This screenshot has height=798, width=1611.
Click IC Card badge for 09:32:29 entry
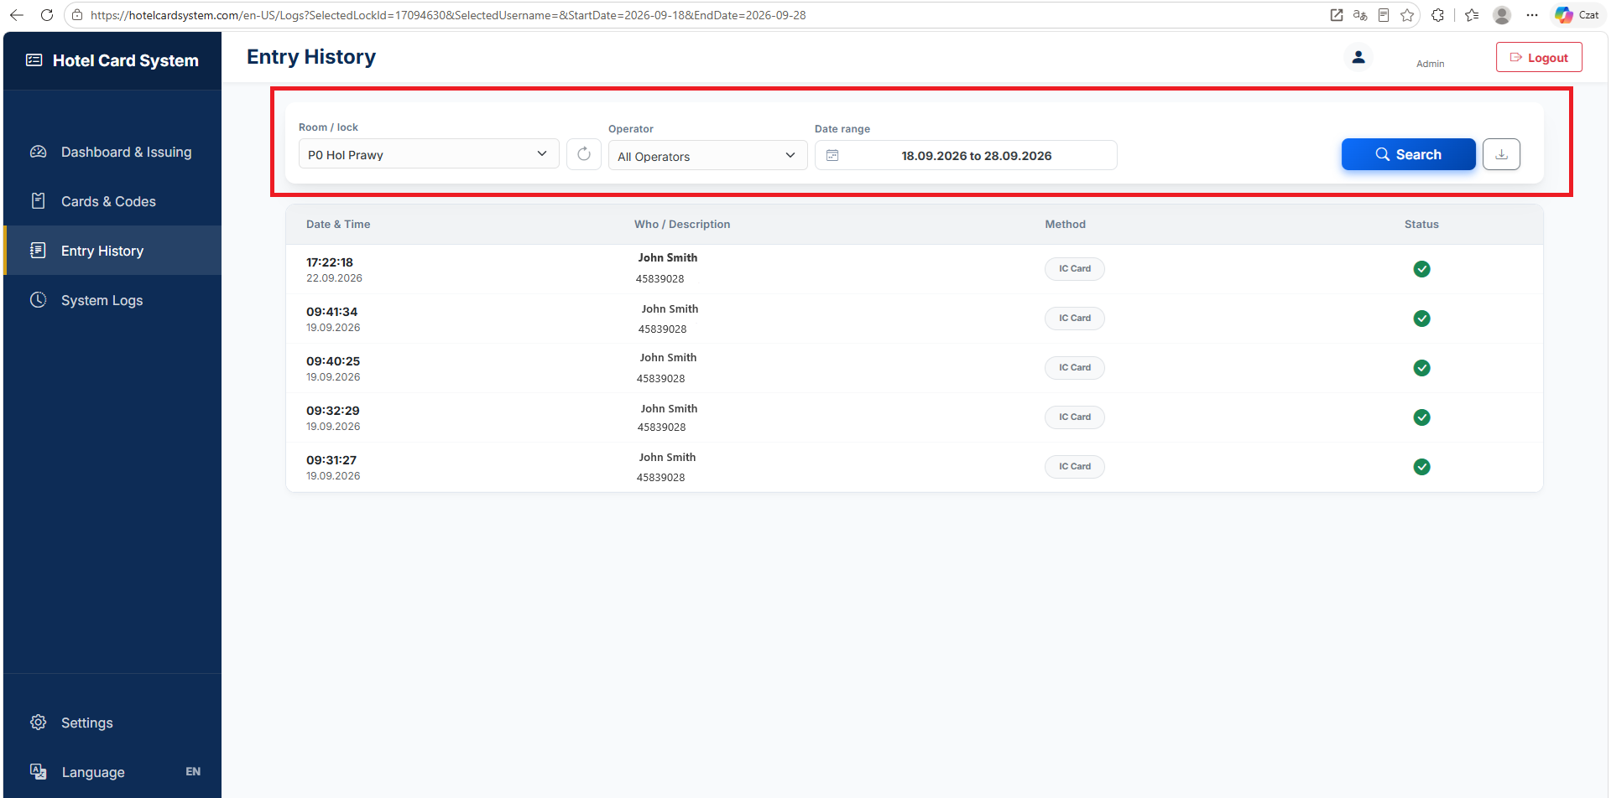click(x=1075, y=417)
